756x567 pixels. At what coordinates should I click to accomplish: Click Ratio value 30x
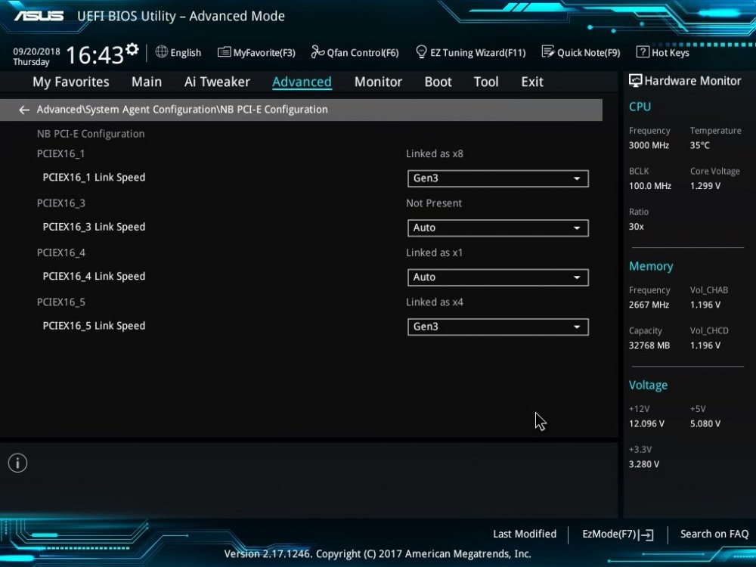[637, 227]
